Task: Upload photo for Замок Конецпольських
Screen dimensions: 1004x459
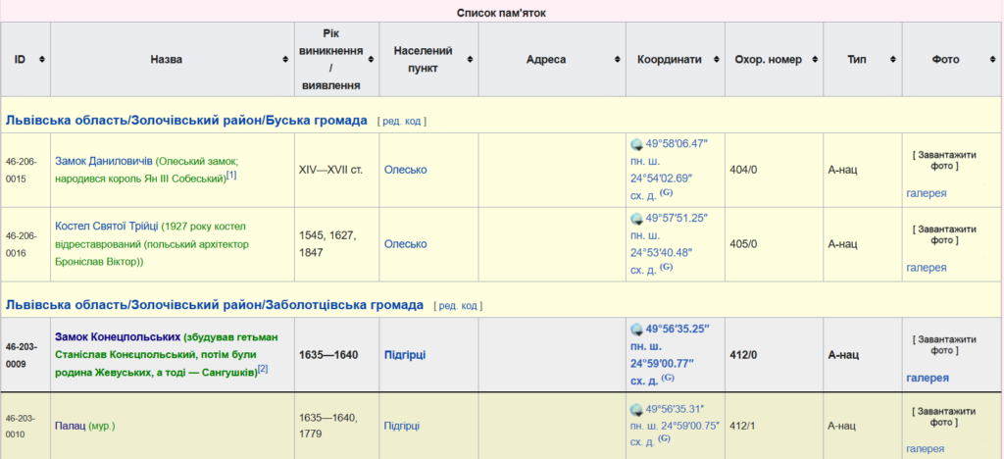Action: [945, 344]
